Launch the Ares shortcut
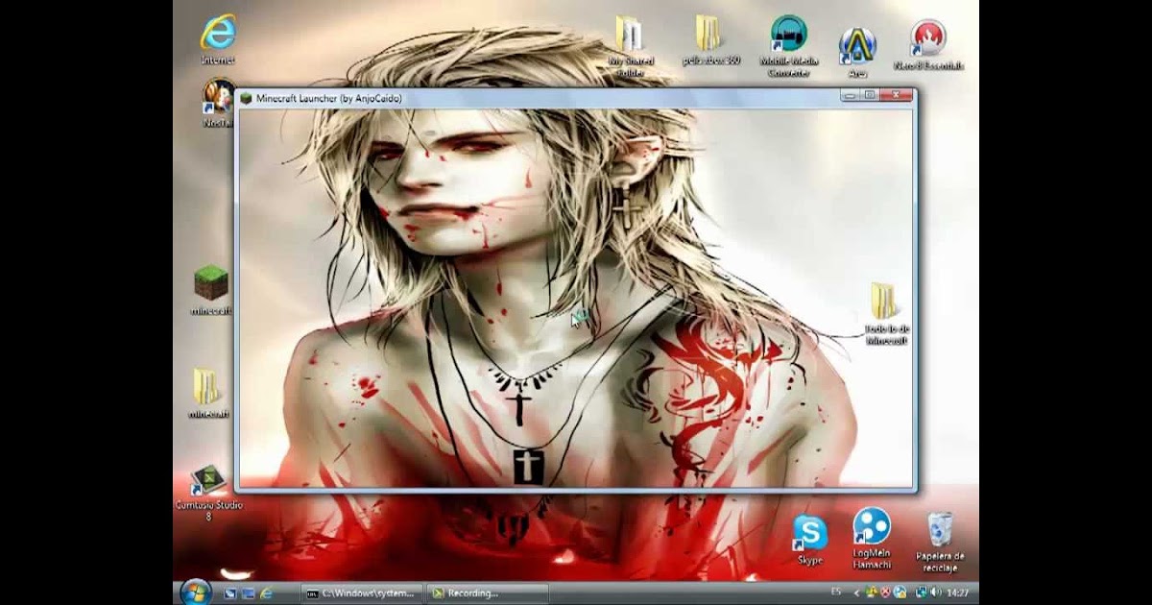The image size is (1152, 605). (857, 52)
